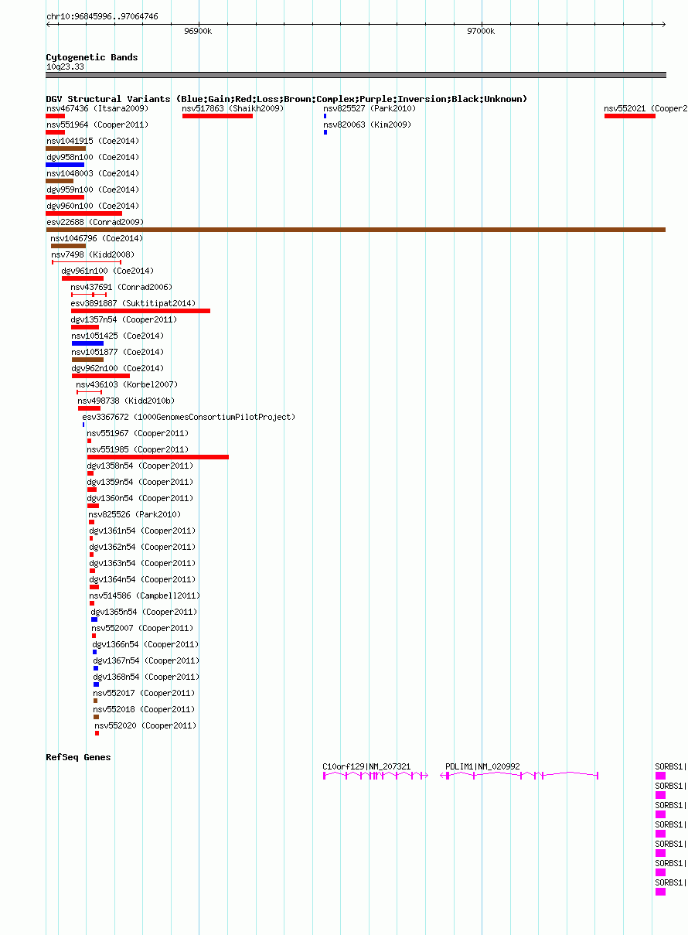The height and width of the screenshot is (935, 688).
Task: Click the gray 10q23.33 cytogenetic band bar
Action: click(x=356, y=75)
